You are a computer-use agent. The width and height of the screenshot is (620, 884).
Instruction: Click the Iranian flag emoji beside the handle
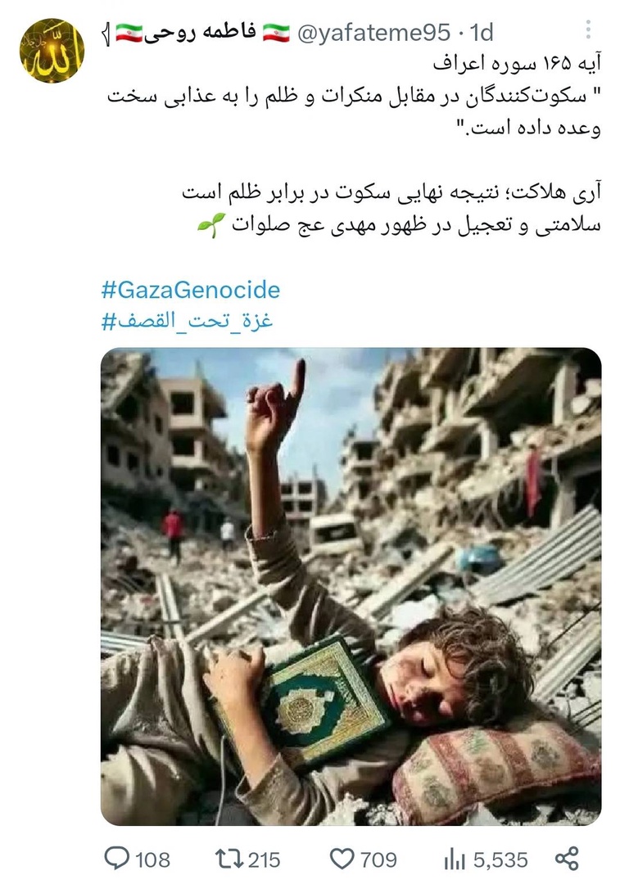[x=277, y=33]
